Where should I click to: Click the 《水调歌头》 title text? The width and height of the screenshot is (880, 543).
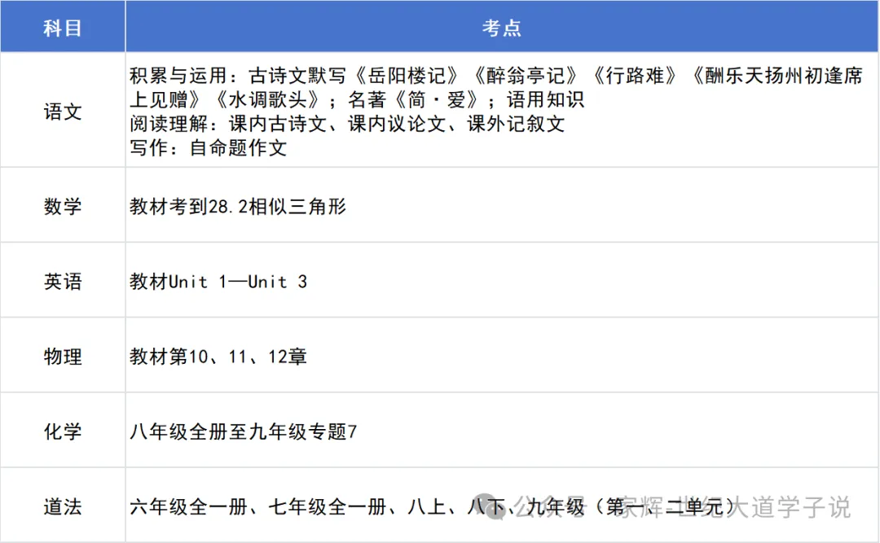pyautogui.click(x=268, y=100)
